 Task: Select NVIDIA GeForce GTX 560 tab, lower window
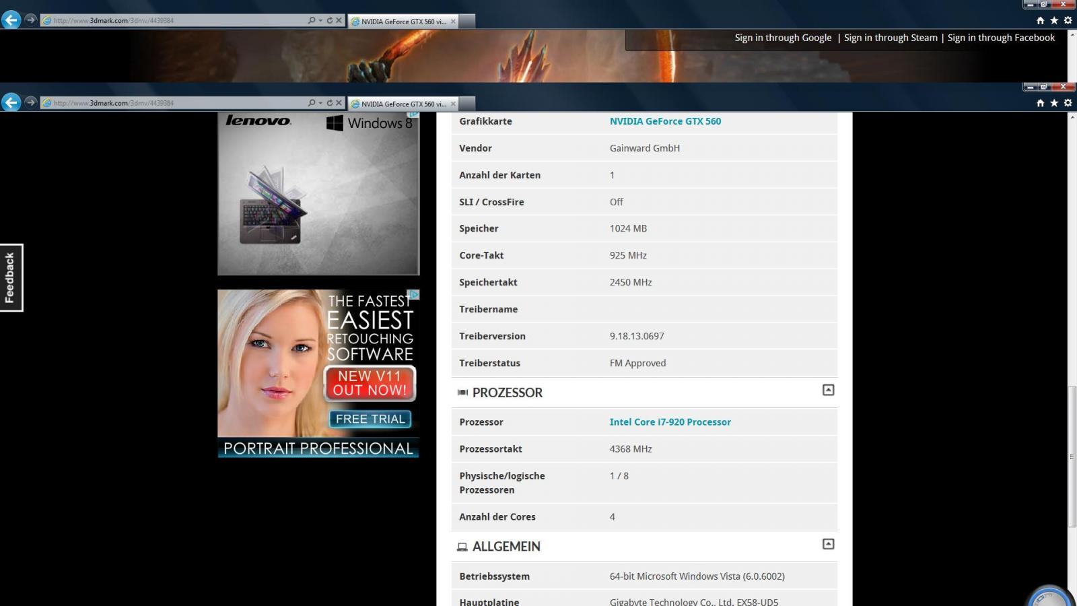pyautogui.click(x=403, y=104)
